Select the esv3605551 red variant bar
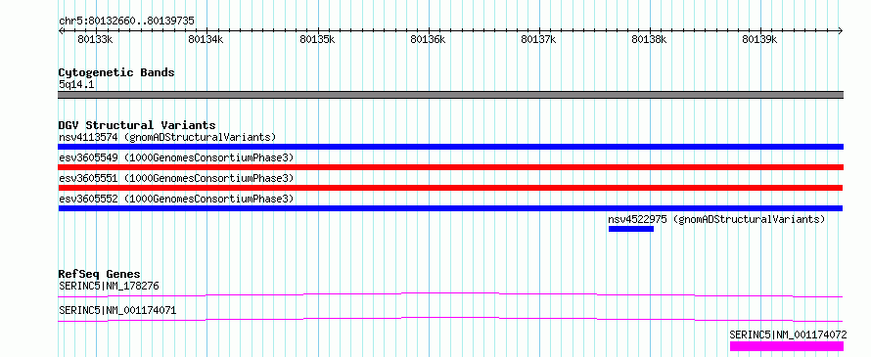This screenshot has width=871, height=357. click(x=450, y=188)
